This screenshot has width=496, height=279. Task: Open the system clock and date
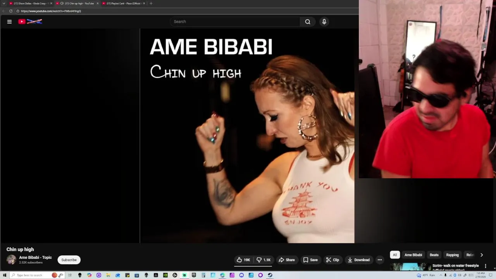click(x=480, y=275)
